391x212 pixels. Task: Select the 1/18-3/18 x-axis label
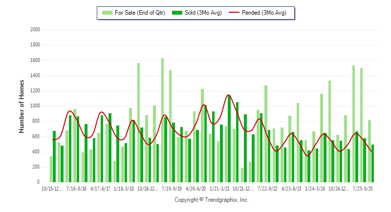[124, 189]
